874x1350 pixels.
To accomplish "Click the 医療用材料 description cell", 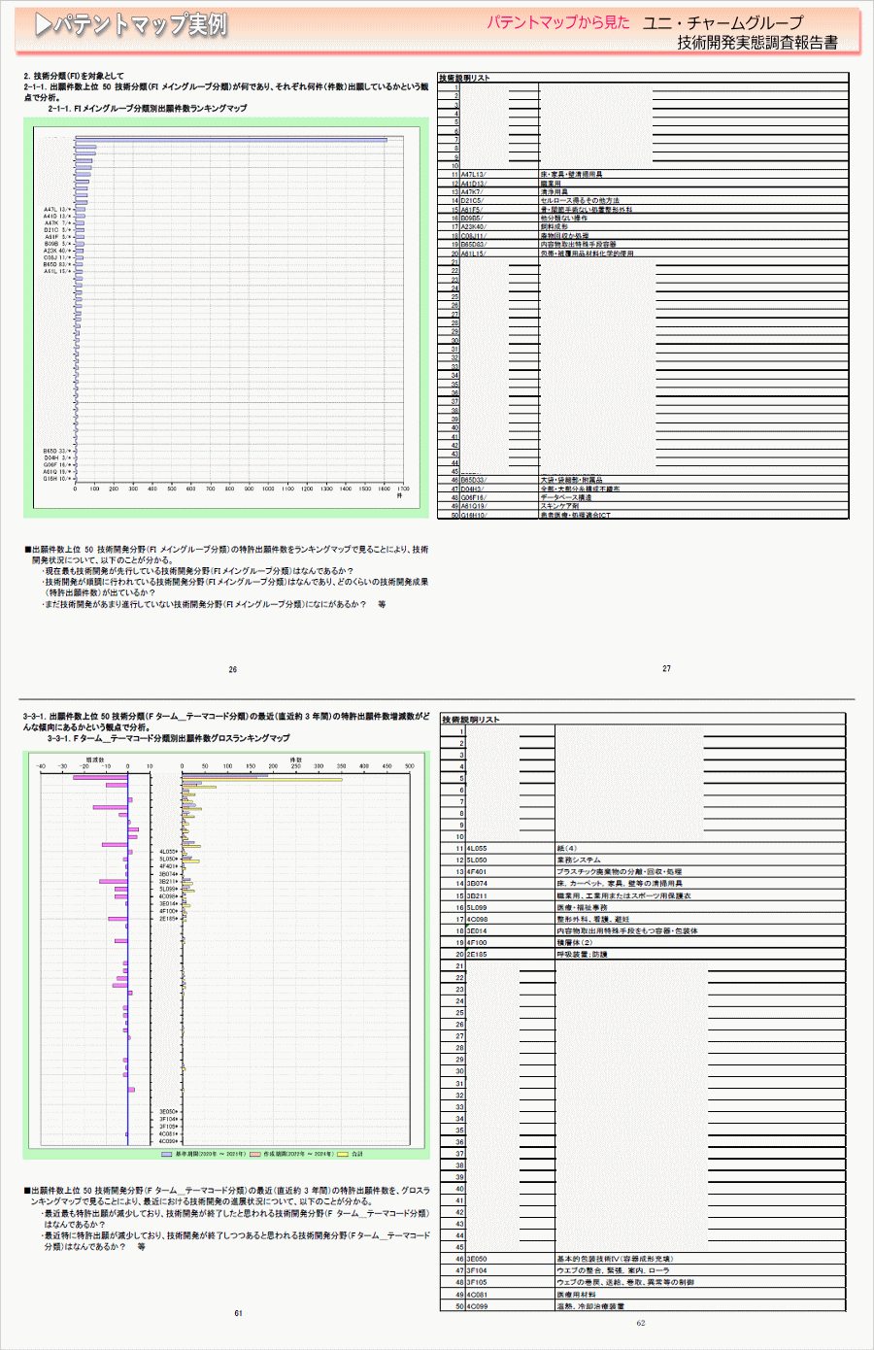I will pos(577,1295).
